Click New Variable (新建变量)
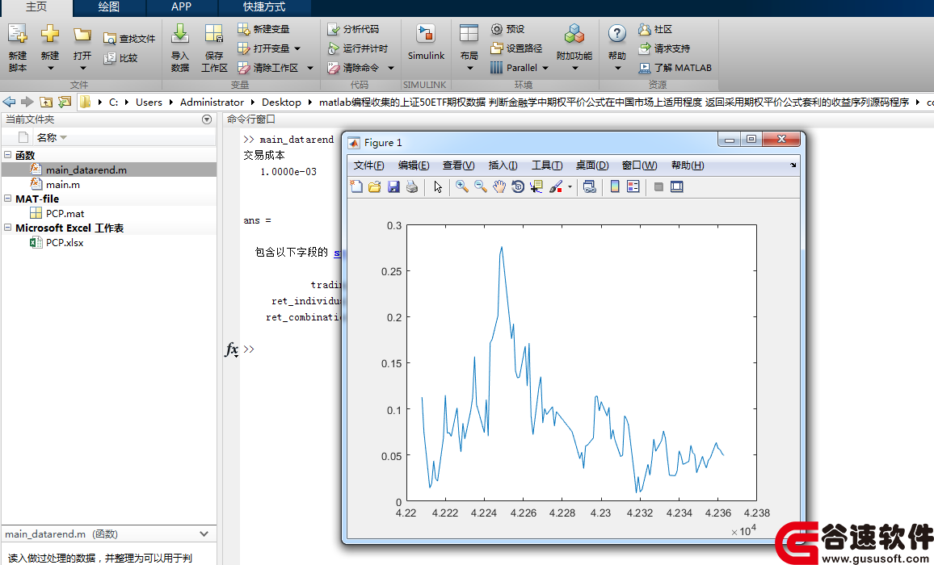This screenshot has width=934, height=565. tap(263, 28)
